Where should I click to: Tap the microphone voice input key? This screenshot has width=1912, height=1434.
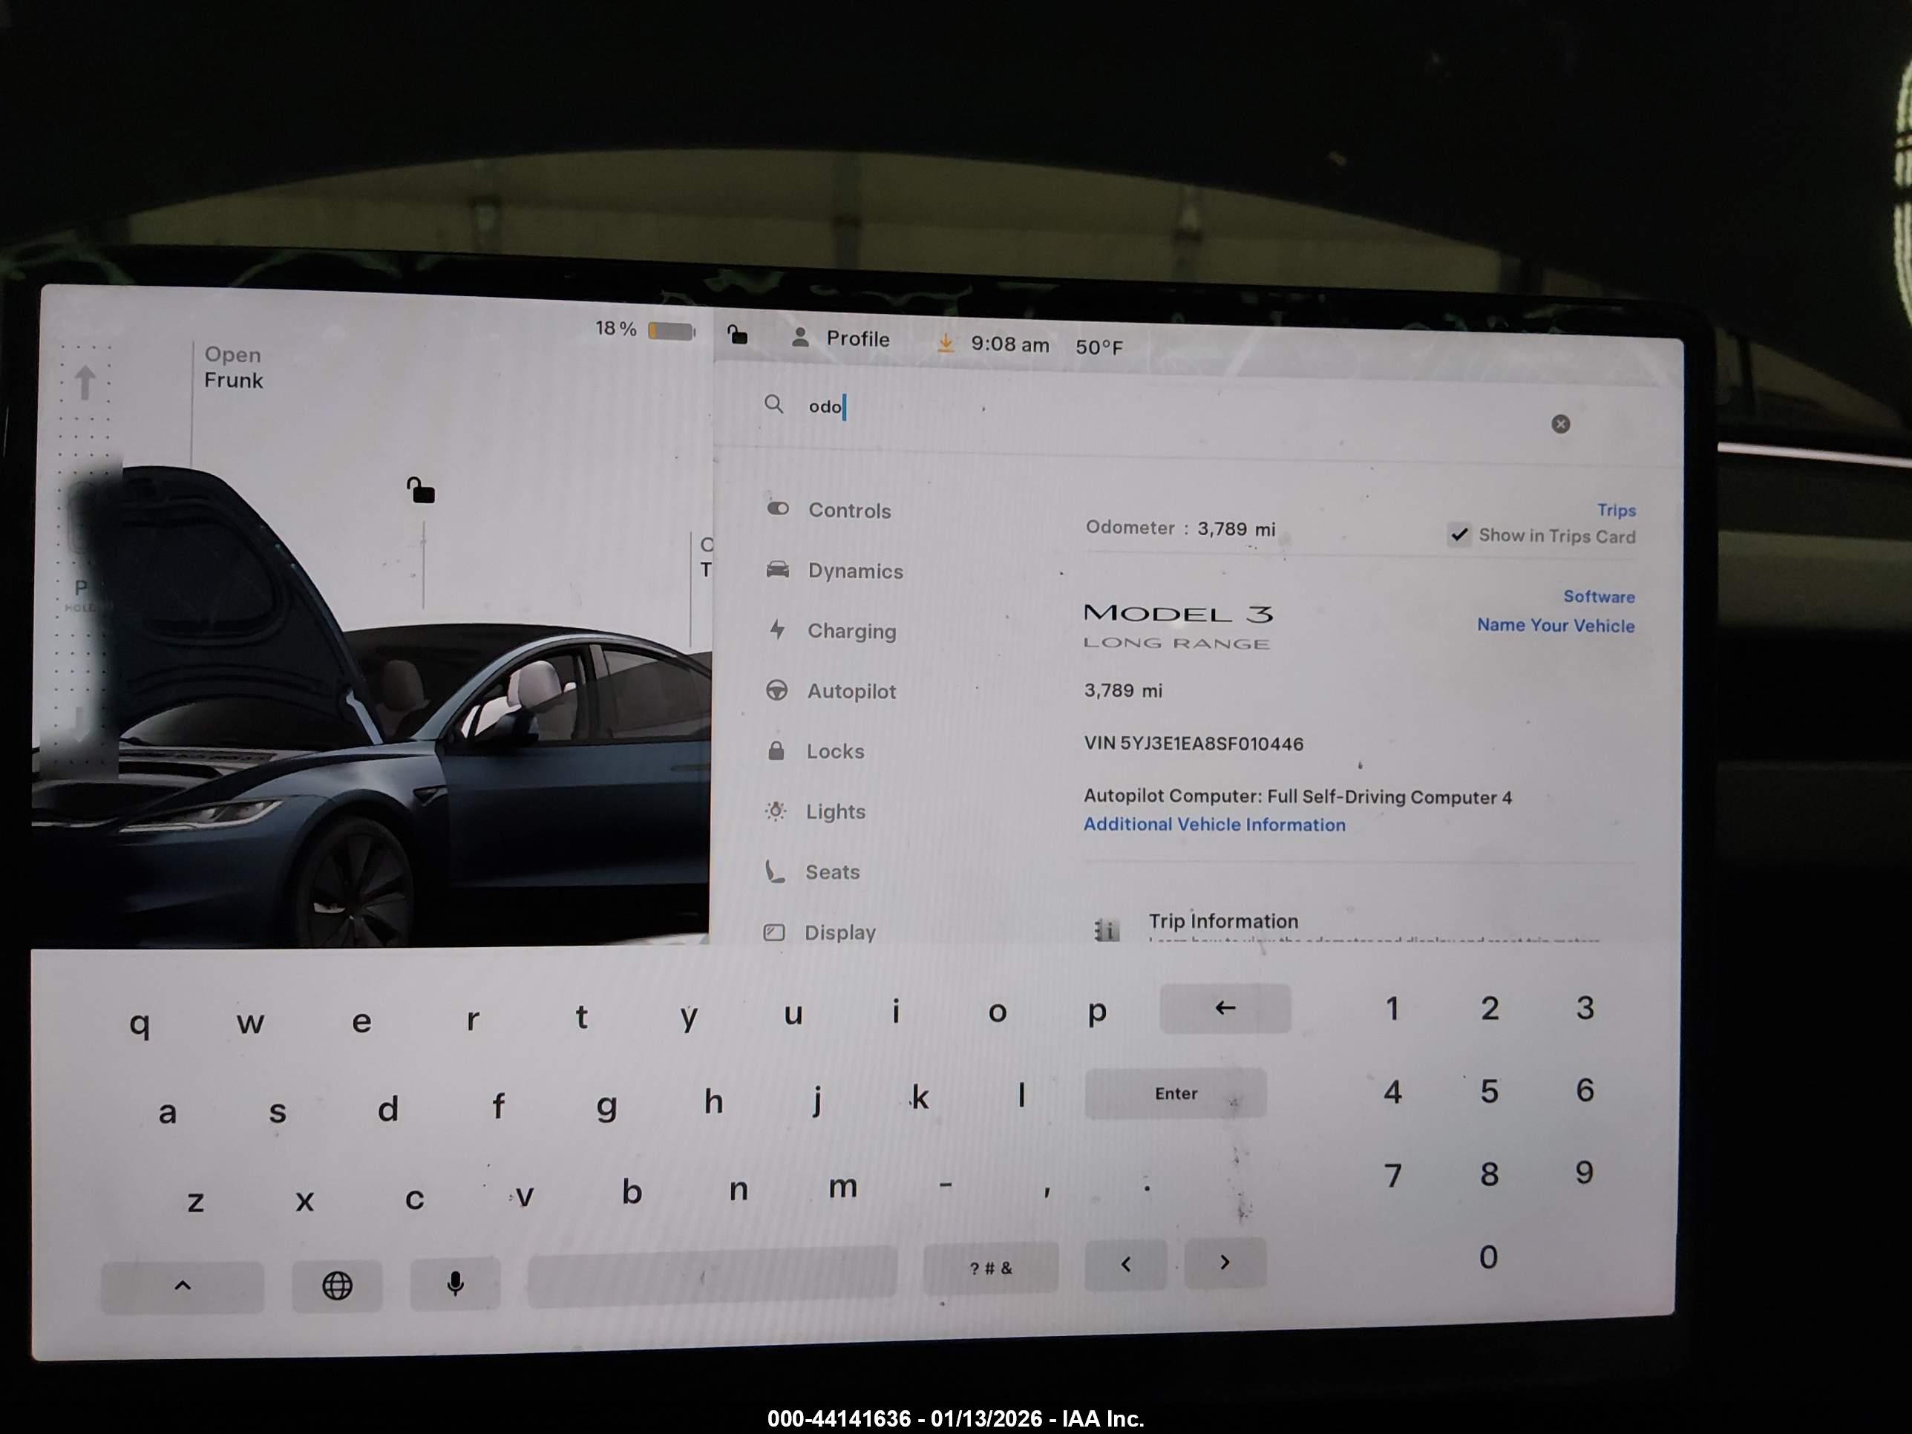(456, 1285)
